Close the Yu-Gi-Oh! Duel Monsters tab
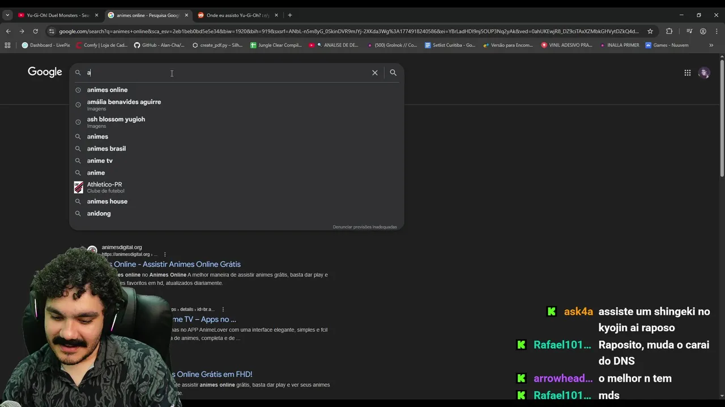 pos(97,15)
